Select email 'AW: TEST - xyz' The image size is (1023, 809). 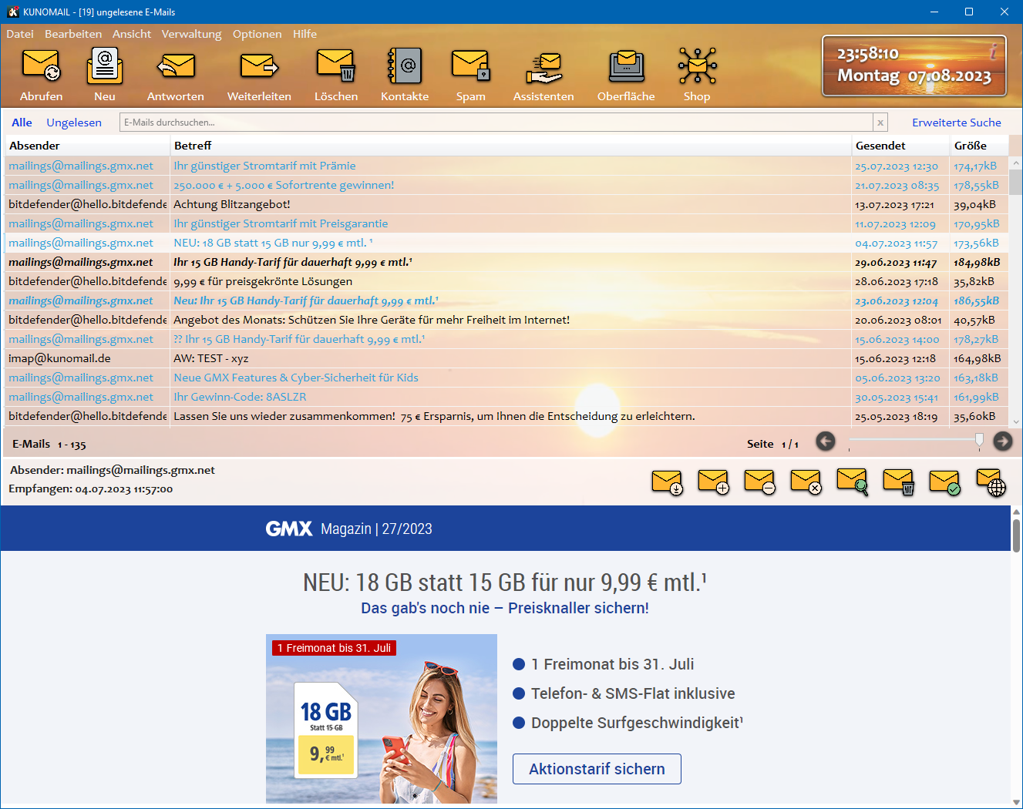(506, 358)
